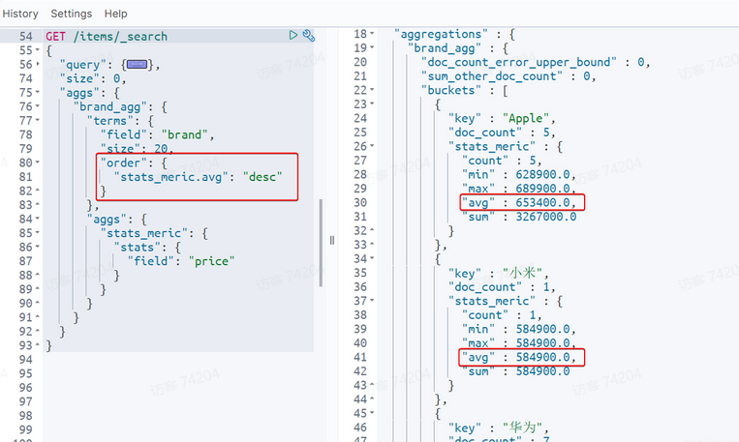Image resolution: width=739 pixels, height=442 pixels.
Task: Expand the folded query at line 56
Action: click(x=38, y=64)
